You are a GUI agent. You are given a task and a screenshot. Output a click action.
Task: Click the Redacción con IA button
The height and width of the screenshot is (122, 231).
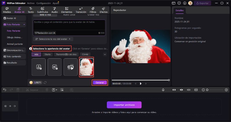tap(45, 33)
